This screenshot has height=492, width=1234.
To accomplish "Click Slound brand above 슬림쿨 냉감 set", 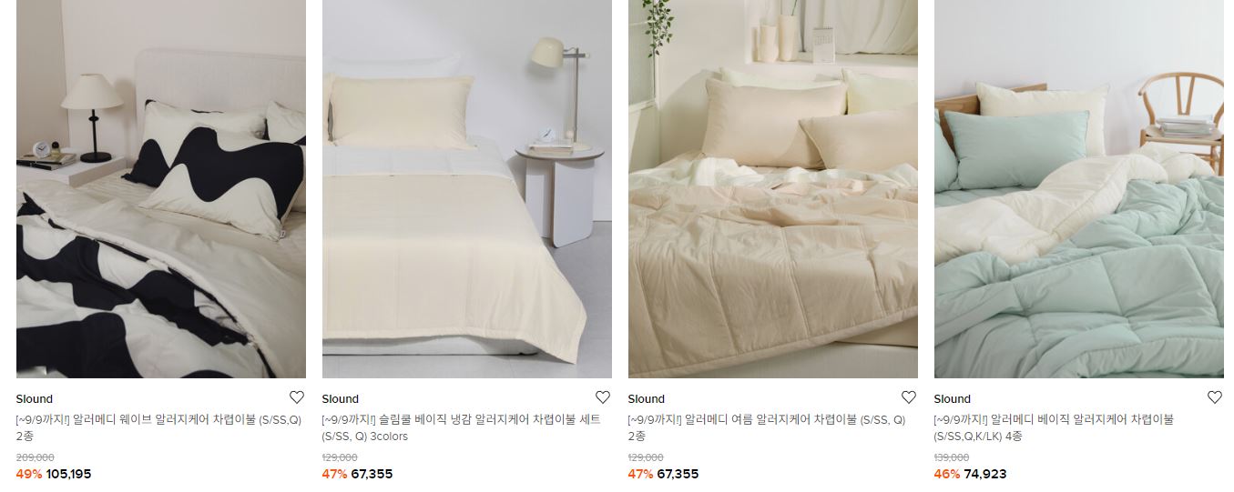I will pos(341,399).
